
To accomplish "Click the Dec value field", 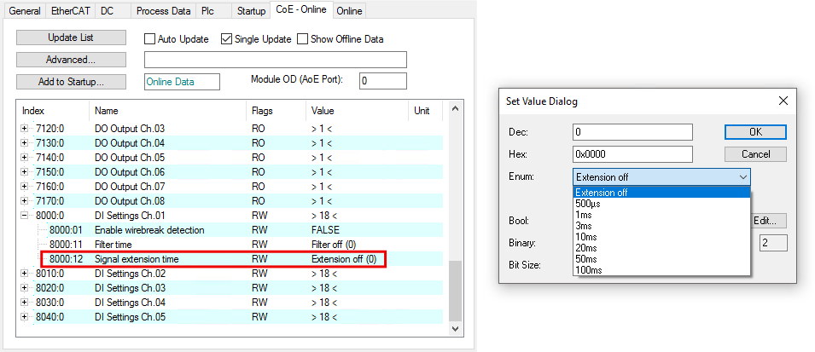I will click(632, 132).
